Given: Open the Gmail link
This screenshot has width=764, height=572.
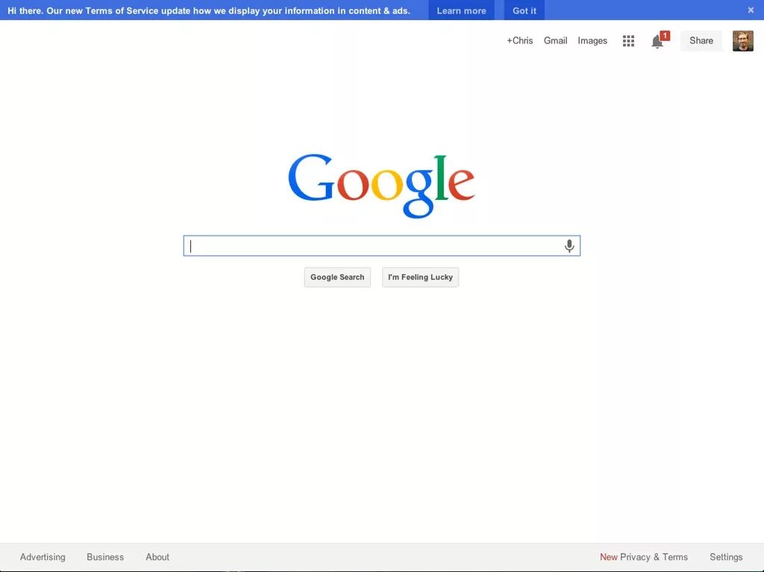Looking at the screenshot, I should [555, 41].
